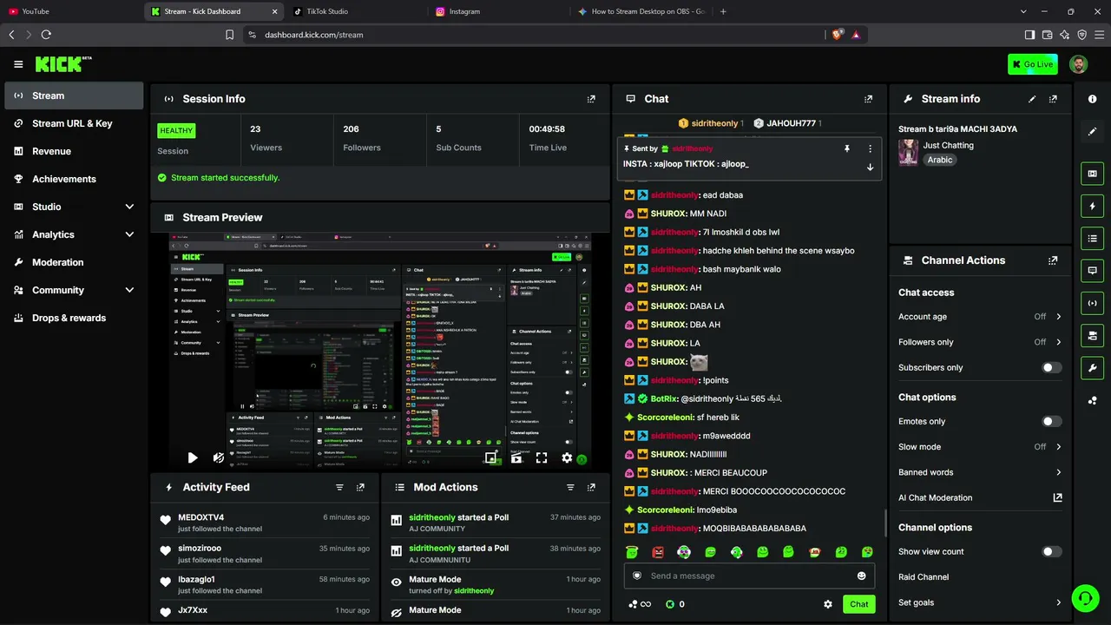Open pinned message three-dot options

[x=870, y=148]
